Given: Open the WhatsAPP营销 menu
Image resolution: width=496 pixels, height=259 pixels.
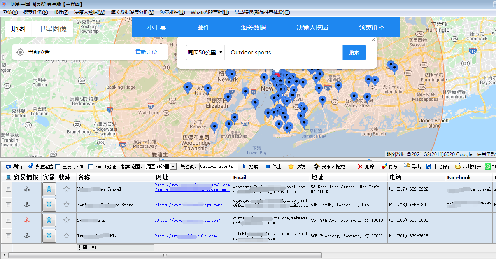Looking at the screenshot, I should click(210, 12).
